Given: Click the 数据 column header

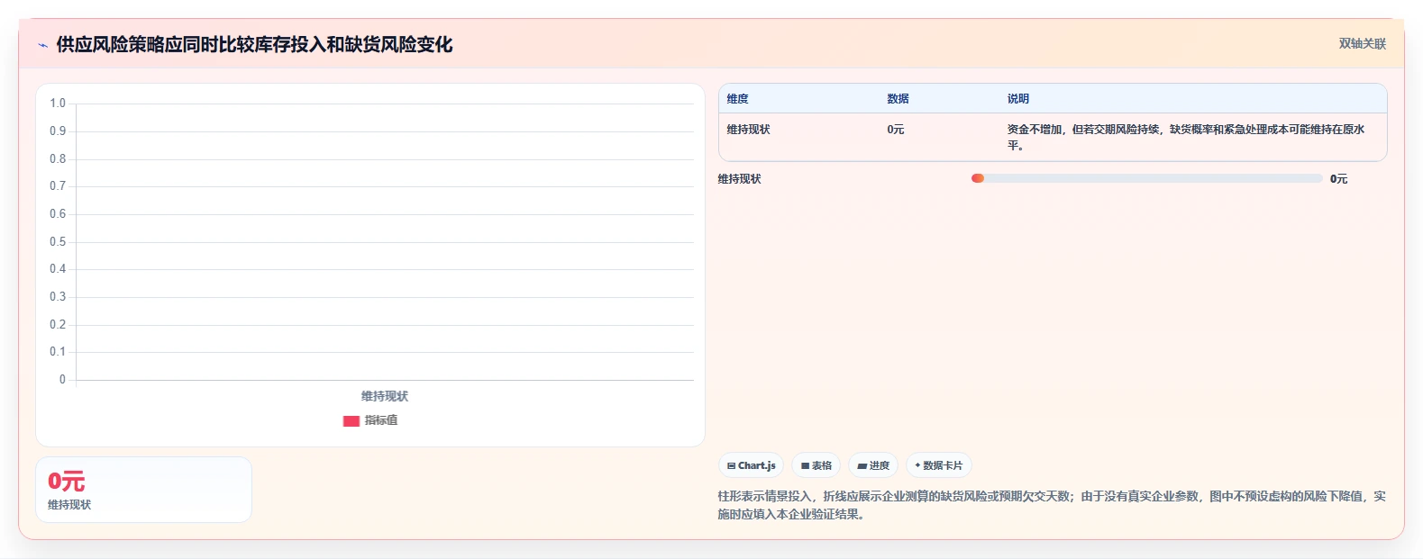Looking at the screenshot, I should coord(898,99).
